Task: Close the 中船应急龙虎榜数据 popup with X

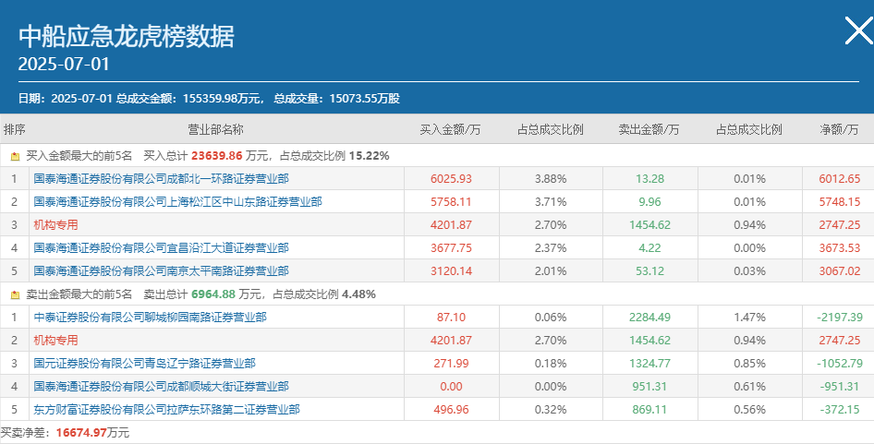Action: pyautogui.click(x=858, y=30)
